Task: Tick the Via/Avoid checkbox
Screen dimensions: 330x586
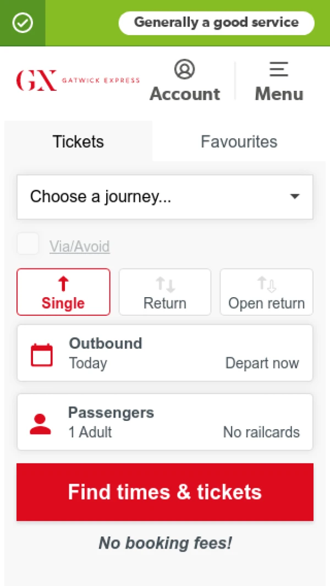Action: pyautogui.click(x=28, y=244)
